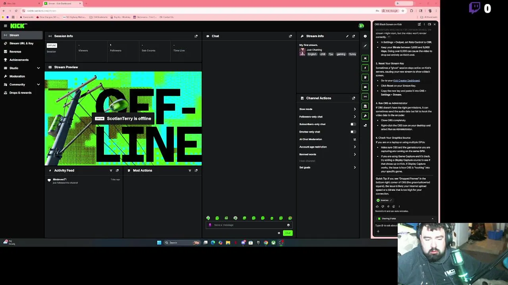Viewport: 508px width, 285px height.
Task: Click the Just Chatting category thumbnail
Action: click(302, 52)
